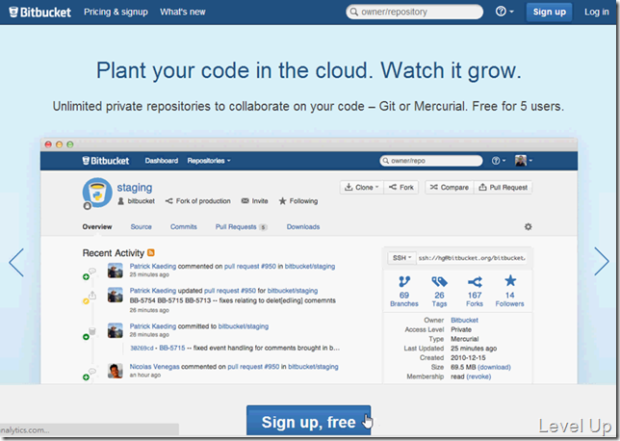Screen dimensions: 620x441
Task: Click the Sign up button in the header
Action: (549, 12)
